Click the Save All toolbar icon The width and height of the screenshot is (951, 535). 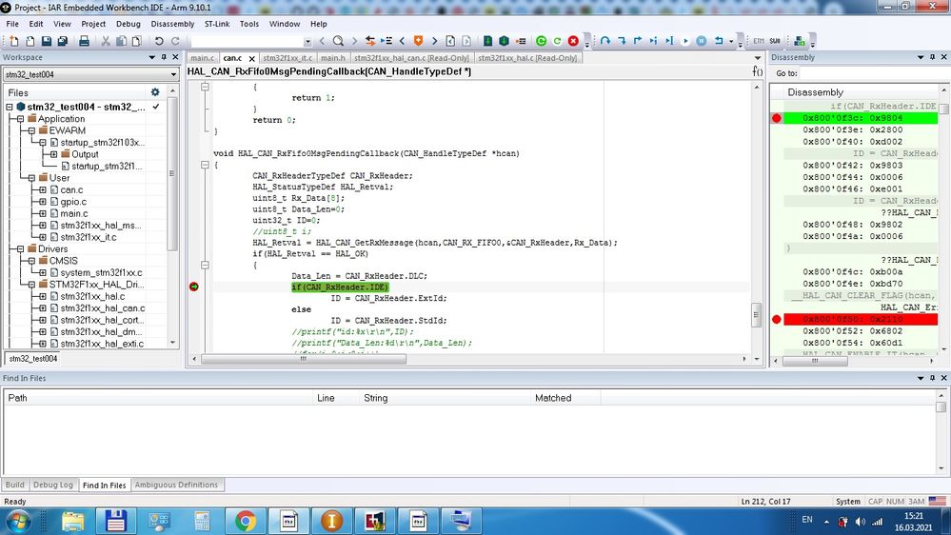[x=63, y=41]
